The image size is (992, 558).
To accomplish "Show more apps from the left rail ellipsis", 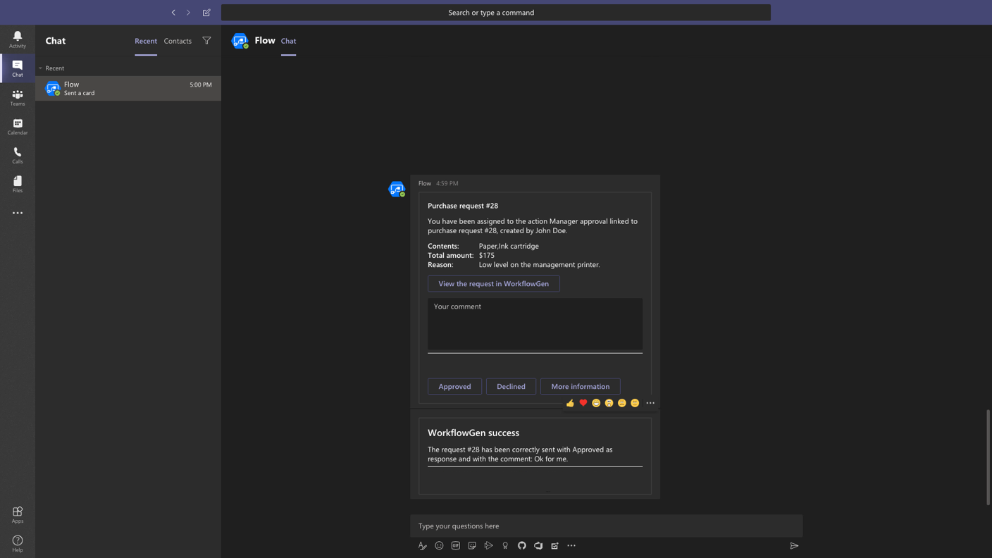I will (18, 213).
